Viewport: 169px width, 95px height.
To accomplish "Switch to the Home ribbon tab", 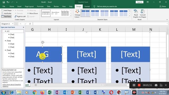I will (x=12, y=6).
